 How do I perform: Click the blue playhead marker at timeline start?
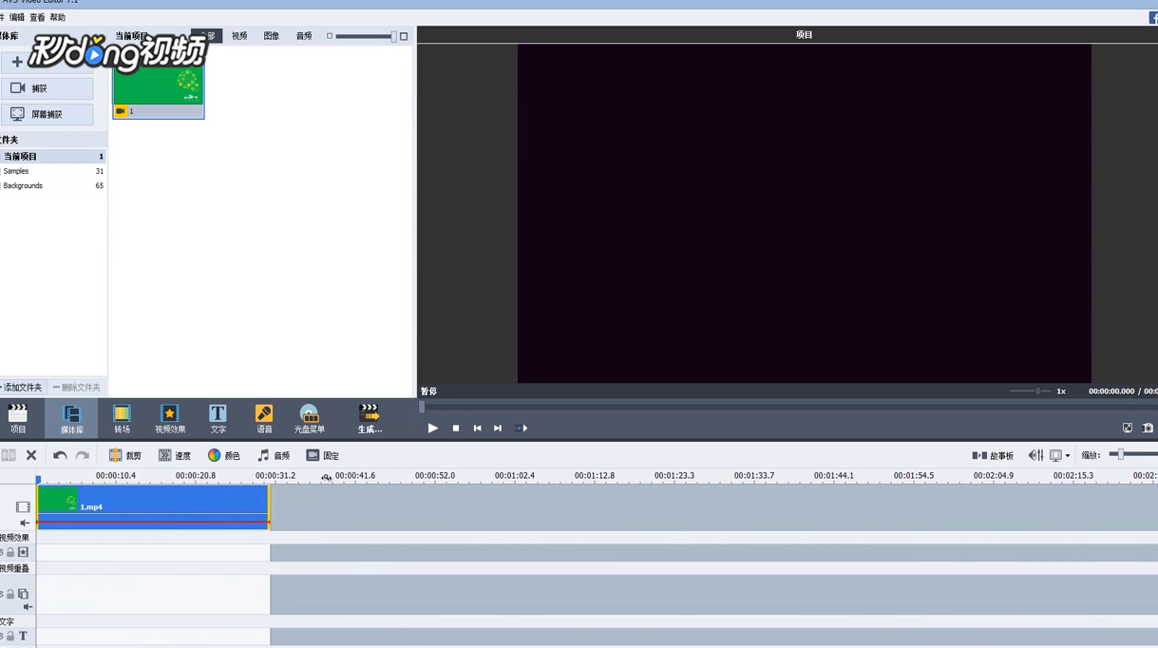(x=38, y=480)
